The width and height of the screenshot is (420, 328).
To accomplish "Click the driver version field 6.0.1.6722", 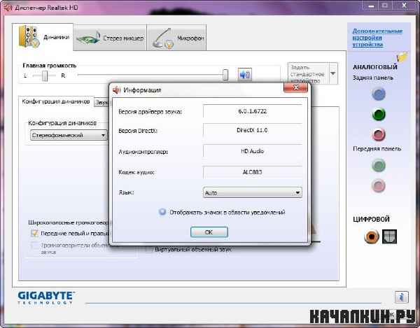I will (252, 111).
